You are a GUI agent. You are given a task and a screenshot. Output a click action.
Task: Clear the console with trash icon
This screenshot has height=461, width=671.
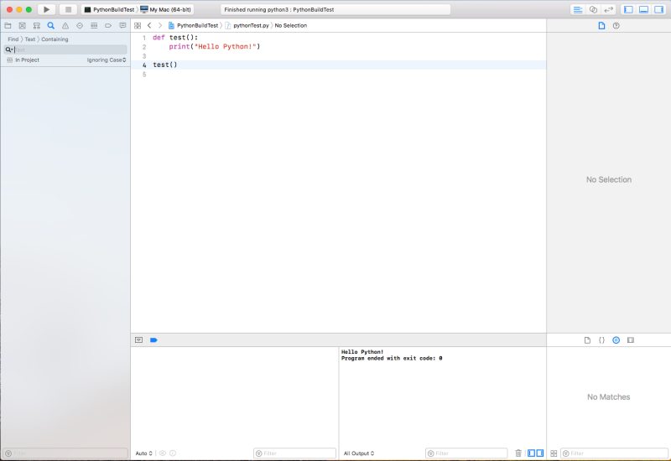point(518,453)
